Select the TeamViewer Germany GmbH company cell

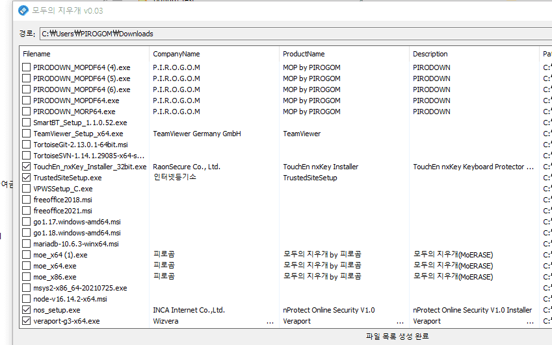(x=197, y=134)
